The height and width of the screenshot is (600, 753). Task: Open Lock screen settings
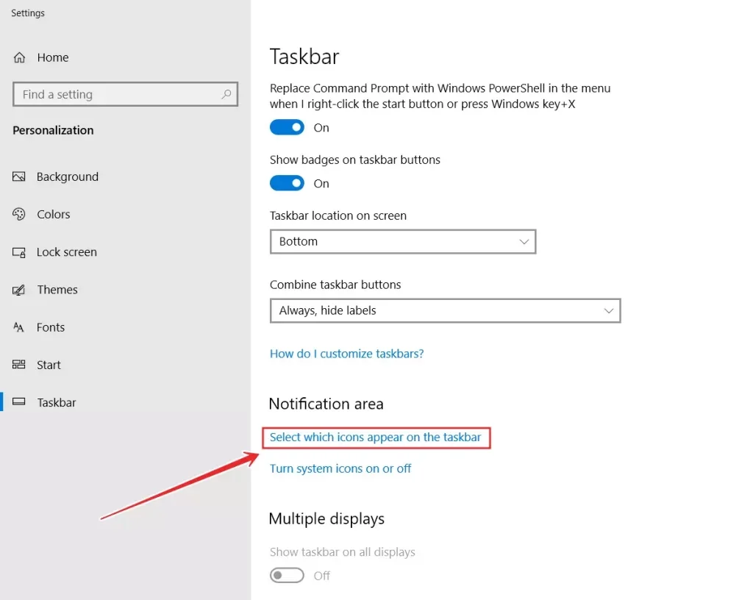[x=67, y=252]
